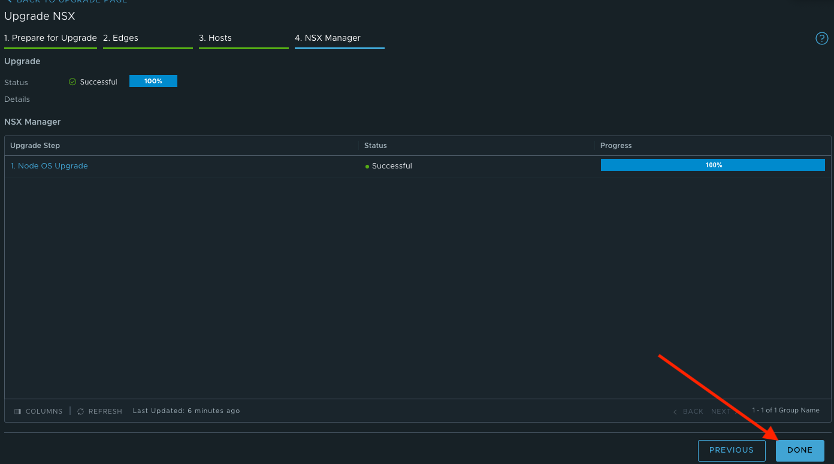834x464 pixels.
Task: Click the Upgrade NSX page title
Action: tap(40, 16)
